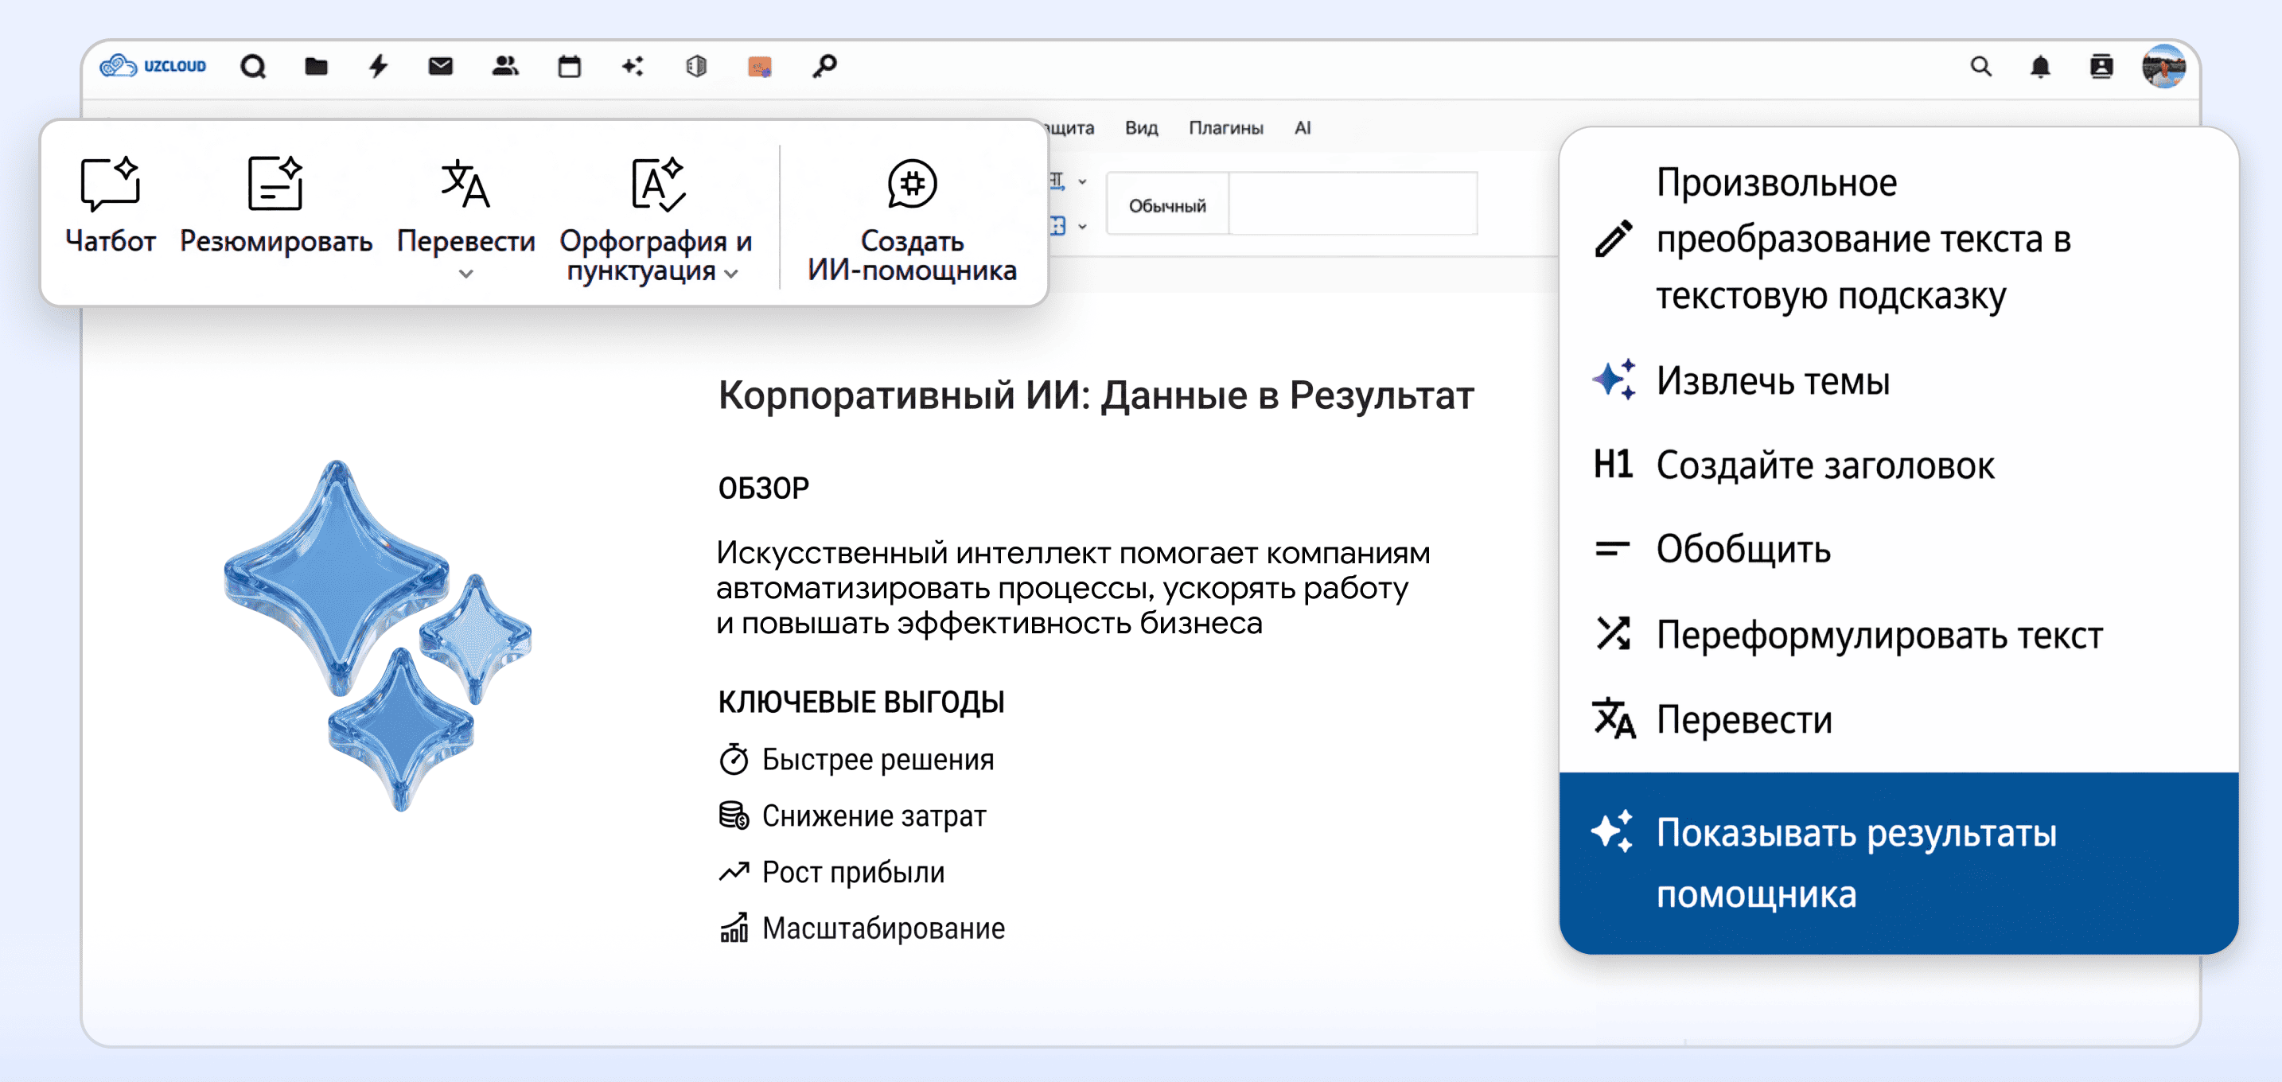2282x1082 pixels.
Task: Open the activity lightning bolt icon
Action: 378,66
